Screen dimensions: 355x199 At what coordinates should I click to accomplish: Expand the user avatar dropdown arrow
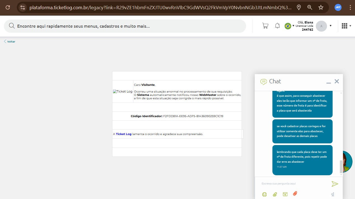[x=330, y=26]
